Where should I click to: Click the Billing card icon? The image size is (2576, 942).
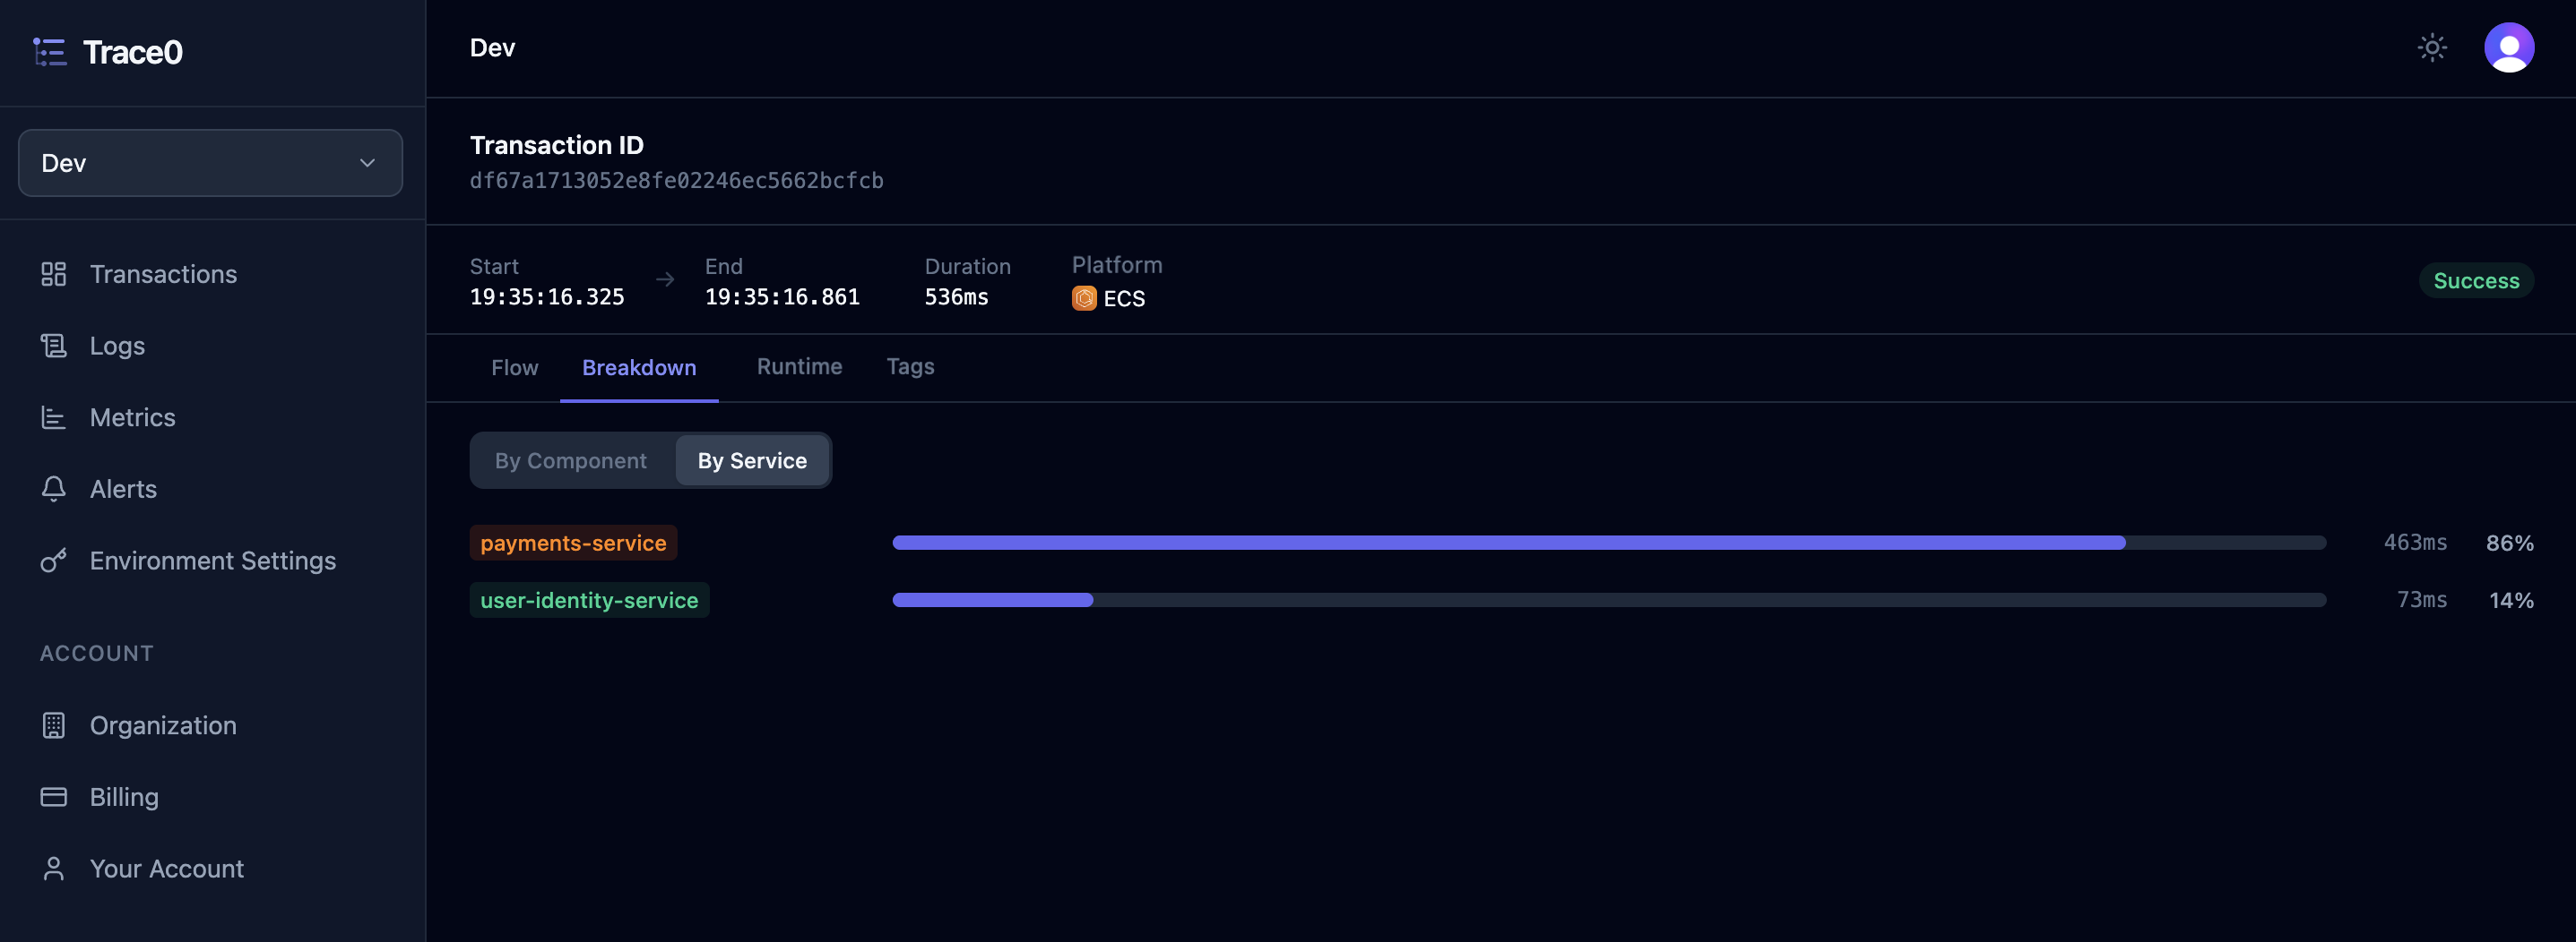54,797
